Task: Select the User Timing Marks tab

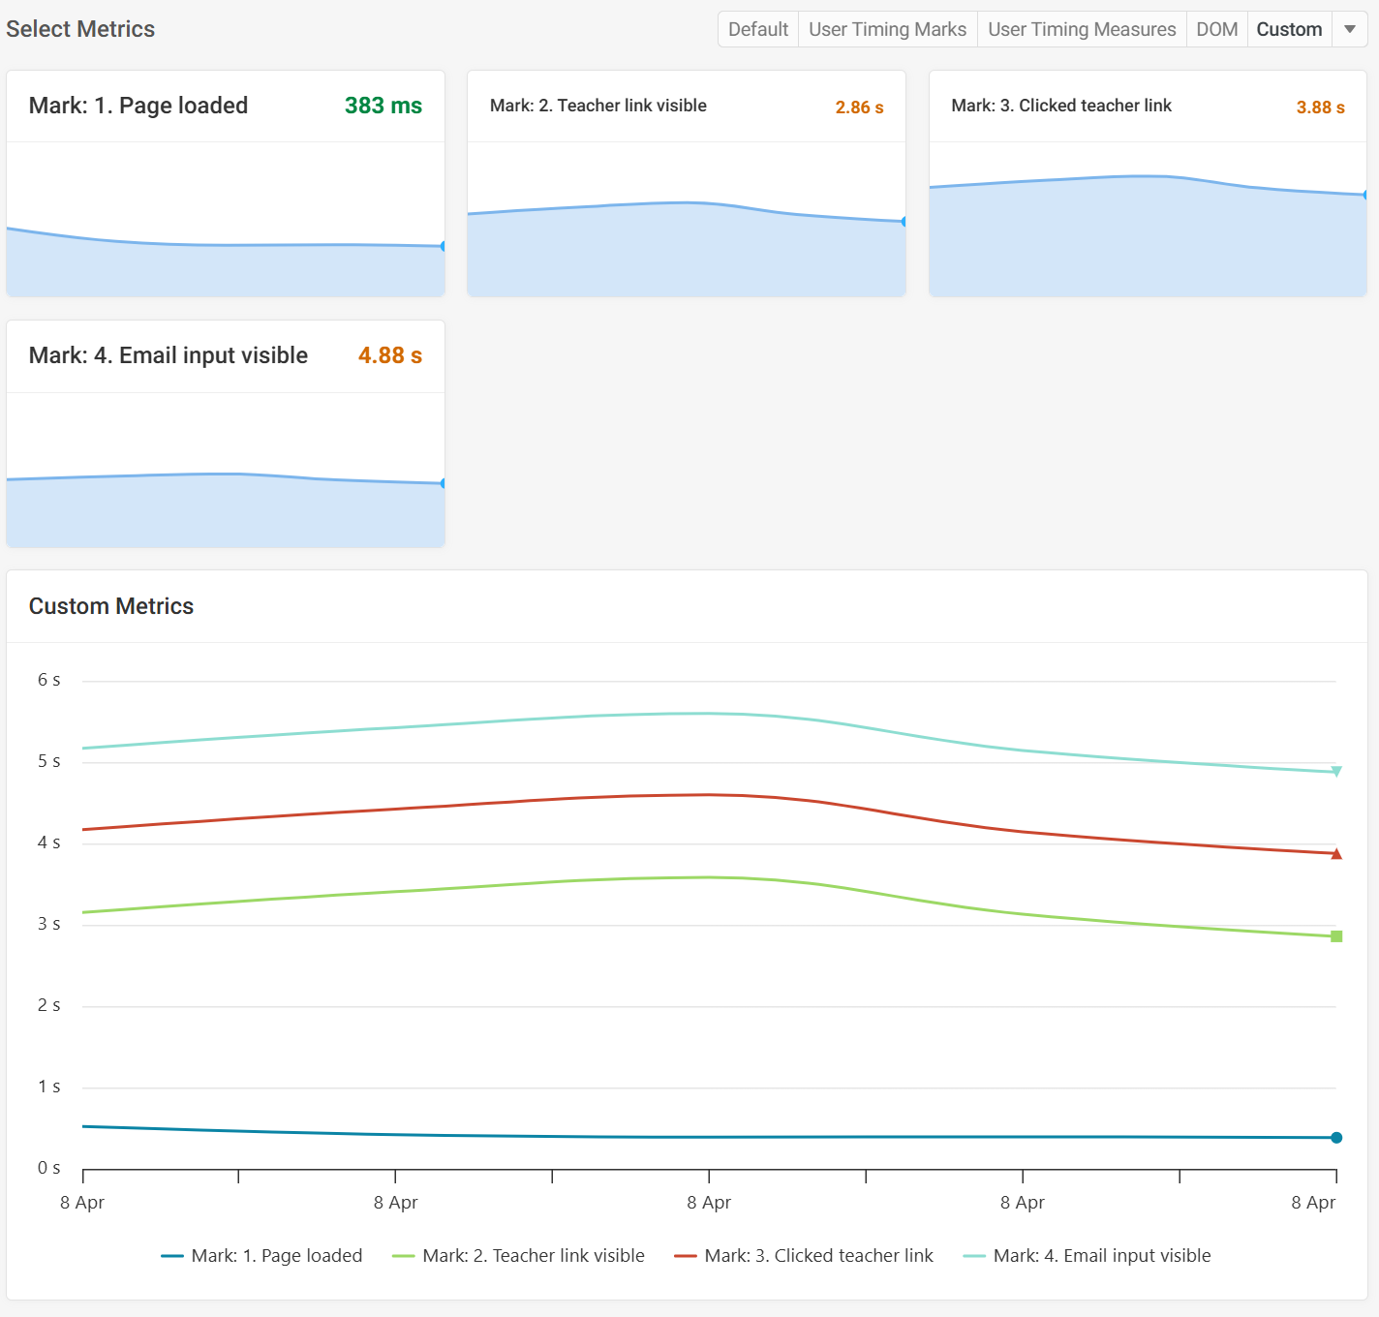Action: pos(887,29)
